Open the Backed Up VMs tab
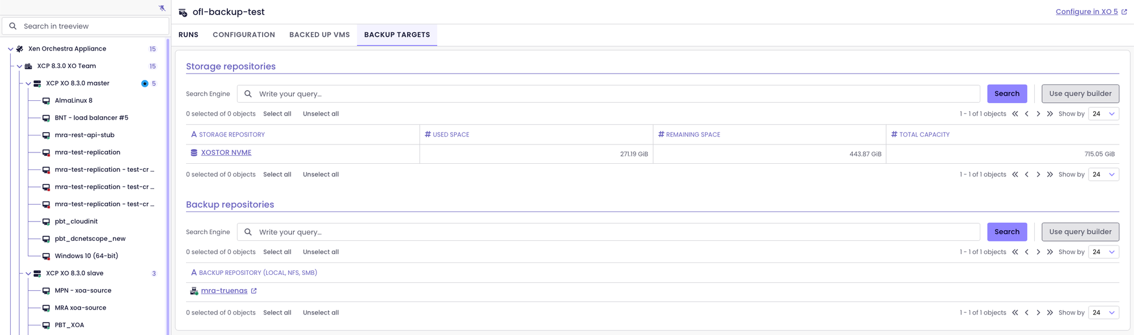This screenshot has height=335, width=1134. [319, 35]
